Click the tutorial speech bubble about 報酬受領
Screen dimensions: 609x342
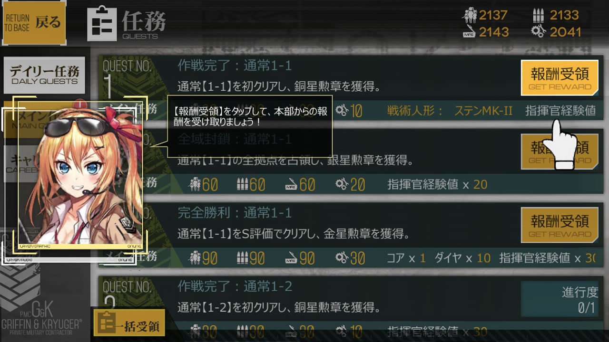point(249,126)
